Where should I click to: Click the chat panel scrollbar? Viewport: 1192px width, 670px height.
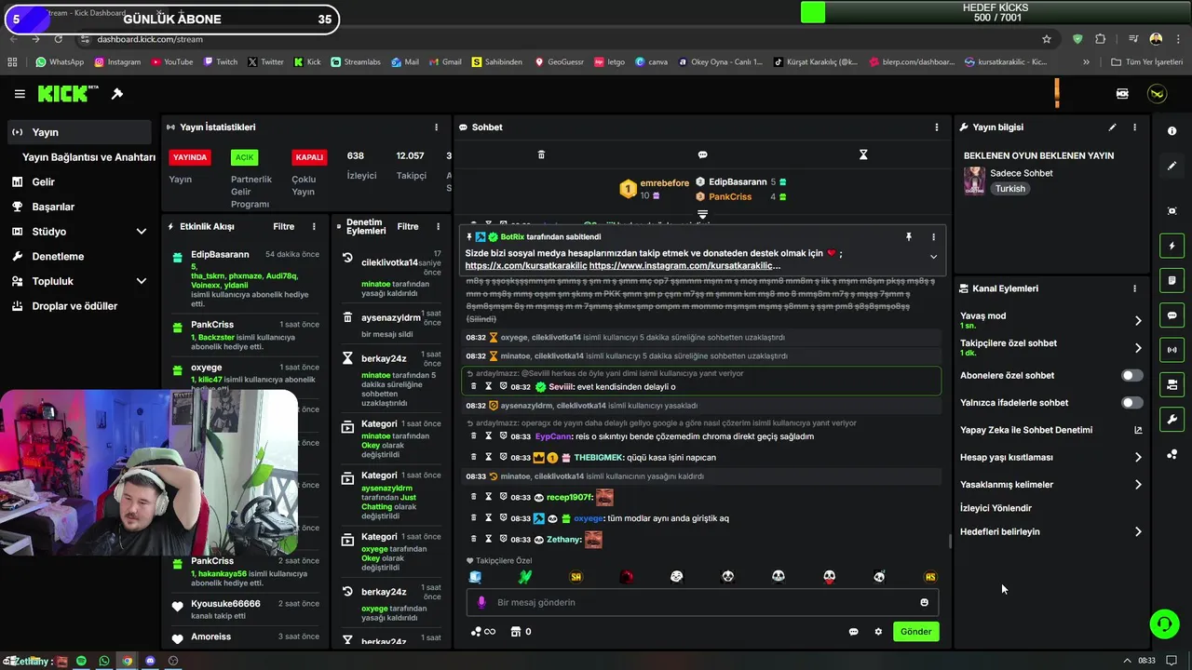pyautogui.click(x=949, y=540)
